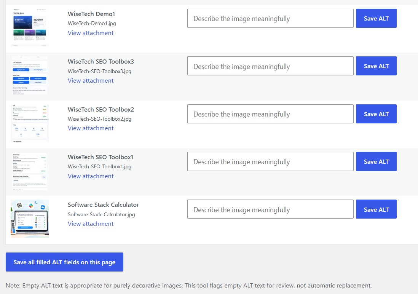
Task: Click the note about empty ALT text
Action: tap(189, 286)
